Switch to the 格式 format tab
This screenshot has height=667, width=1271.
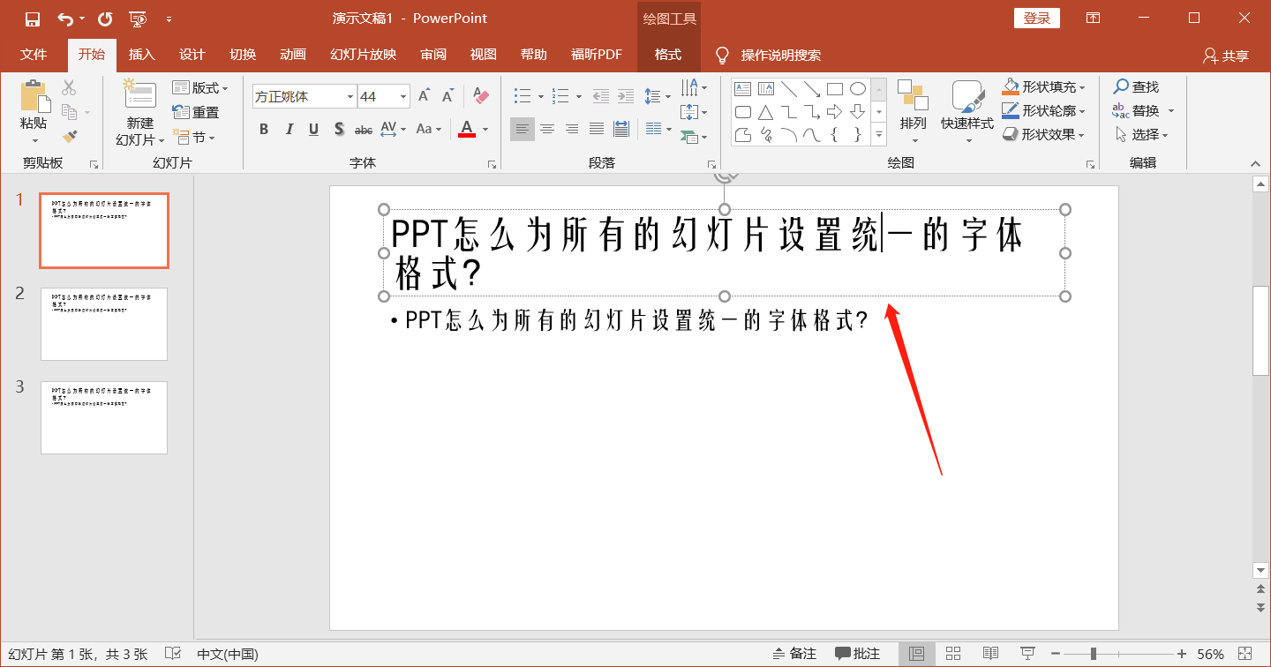tap(668, 55)
